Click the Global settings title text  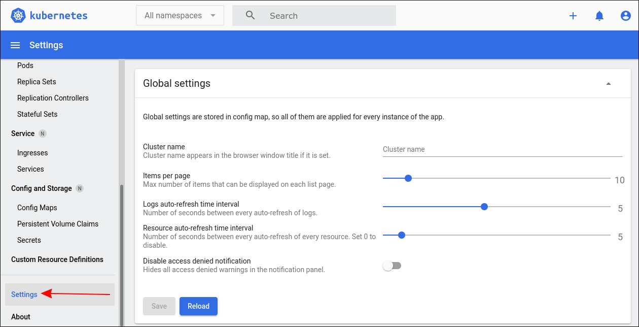[176, 83]
